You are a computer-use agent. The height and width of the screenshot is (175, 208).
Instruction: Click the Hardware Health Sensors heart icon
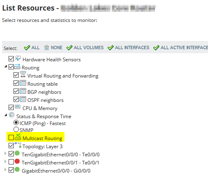tap(18, 58)
